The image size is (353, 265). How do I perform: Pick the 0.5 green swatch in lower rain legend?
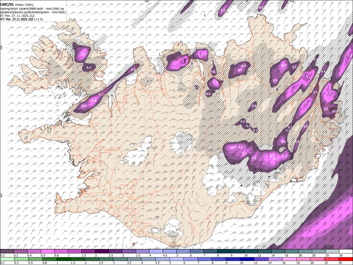pyautogui.click(x=35, y=259)
